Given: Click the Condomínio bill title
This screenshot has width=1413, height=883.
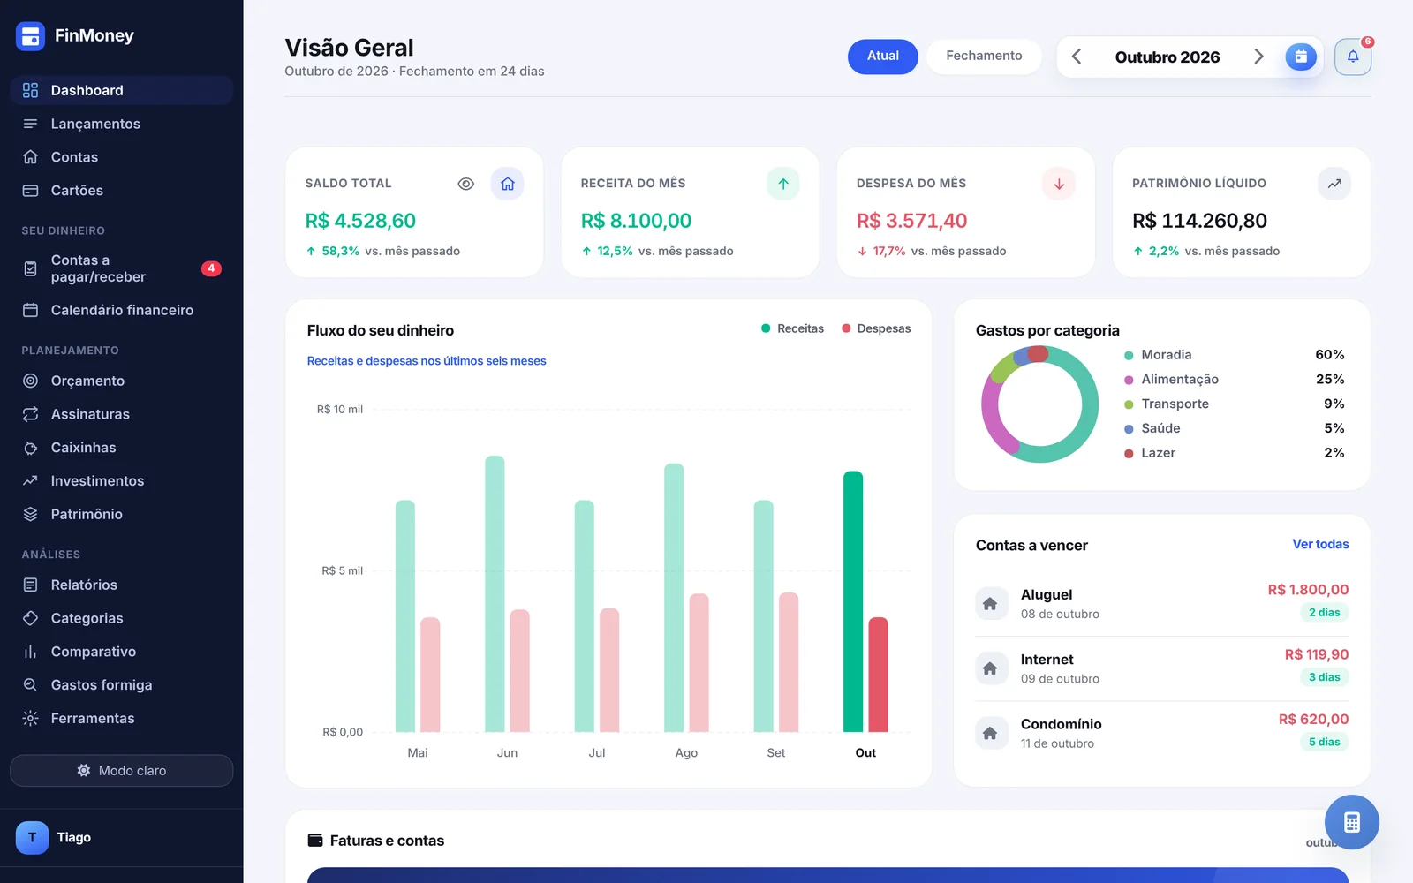Looking at the screenshot, I should click(x=1061, y=724).
